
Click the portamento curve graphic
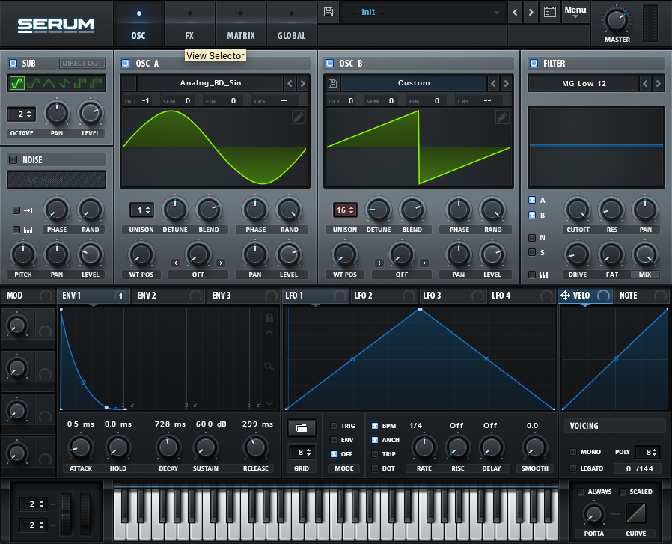(636, 513)
